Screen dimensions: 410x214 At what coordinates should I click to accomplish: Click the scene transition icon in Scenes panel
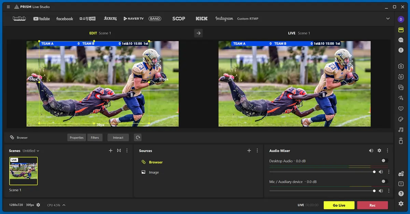(119, 151)
